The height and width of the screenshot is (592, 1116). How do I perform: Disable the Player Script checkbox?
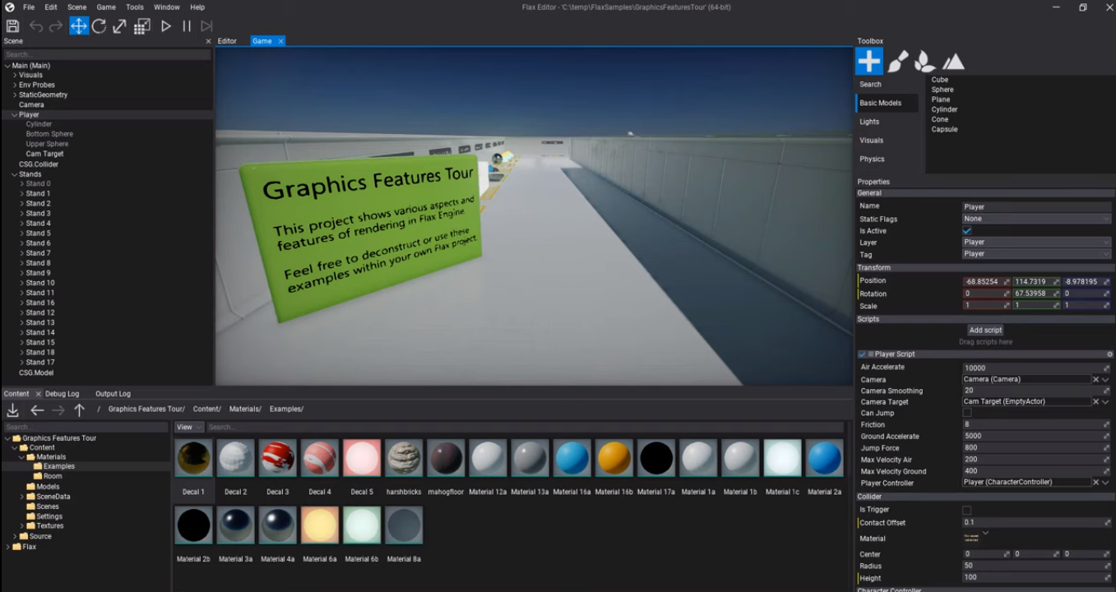tap(863, 354)
